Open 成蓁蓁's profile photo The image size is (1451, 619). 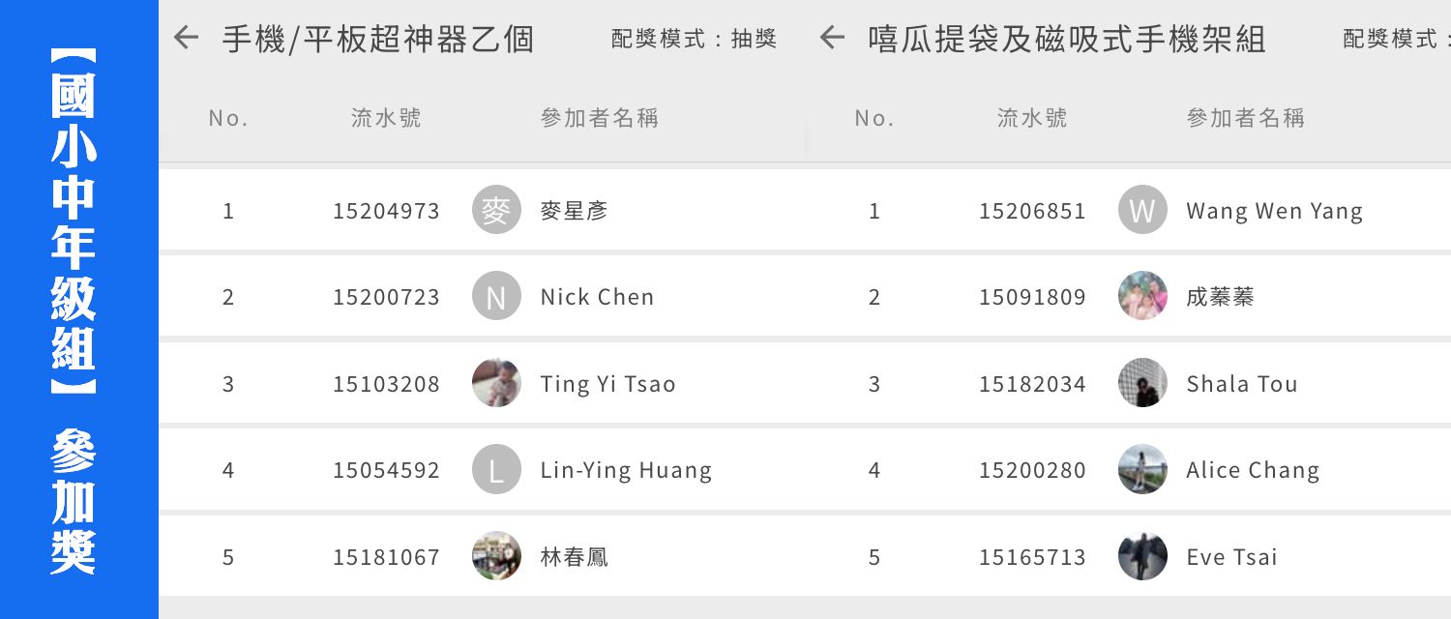point(1142,296)
